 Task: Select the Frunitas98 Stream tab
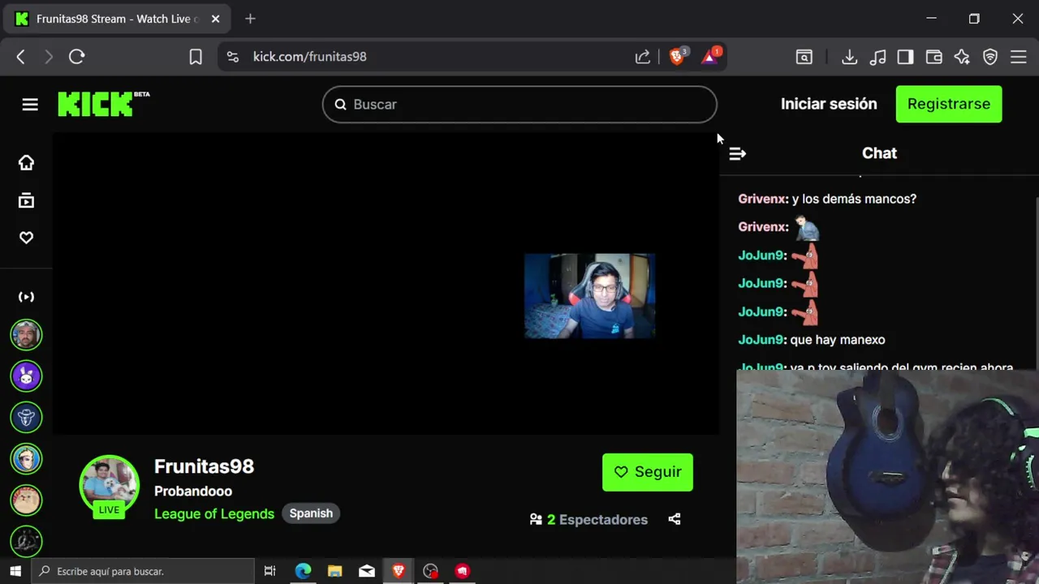coord(119,19)
